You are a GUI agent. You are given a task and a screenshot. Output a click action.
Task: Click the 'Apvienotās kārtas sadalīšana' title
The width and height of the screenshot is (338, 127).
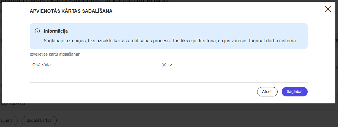pos(71,11)
